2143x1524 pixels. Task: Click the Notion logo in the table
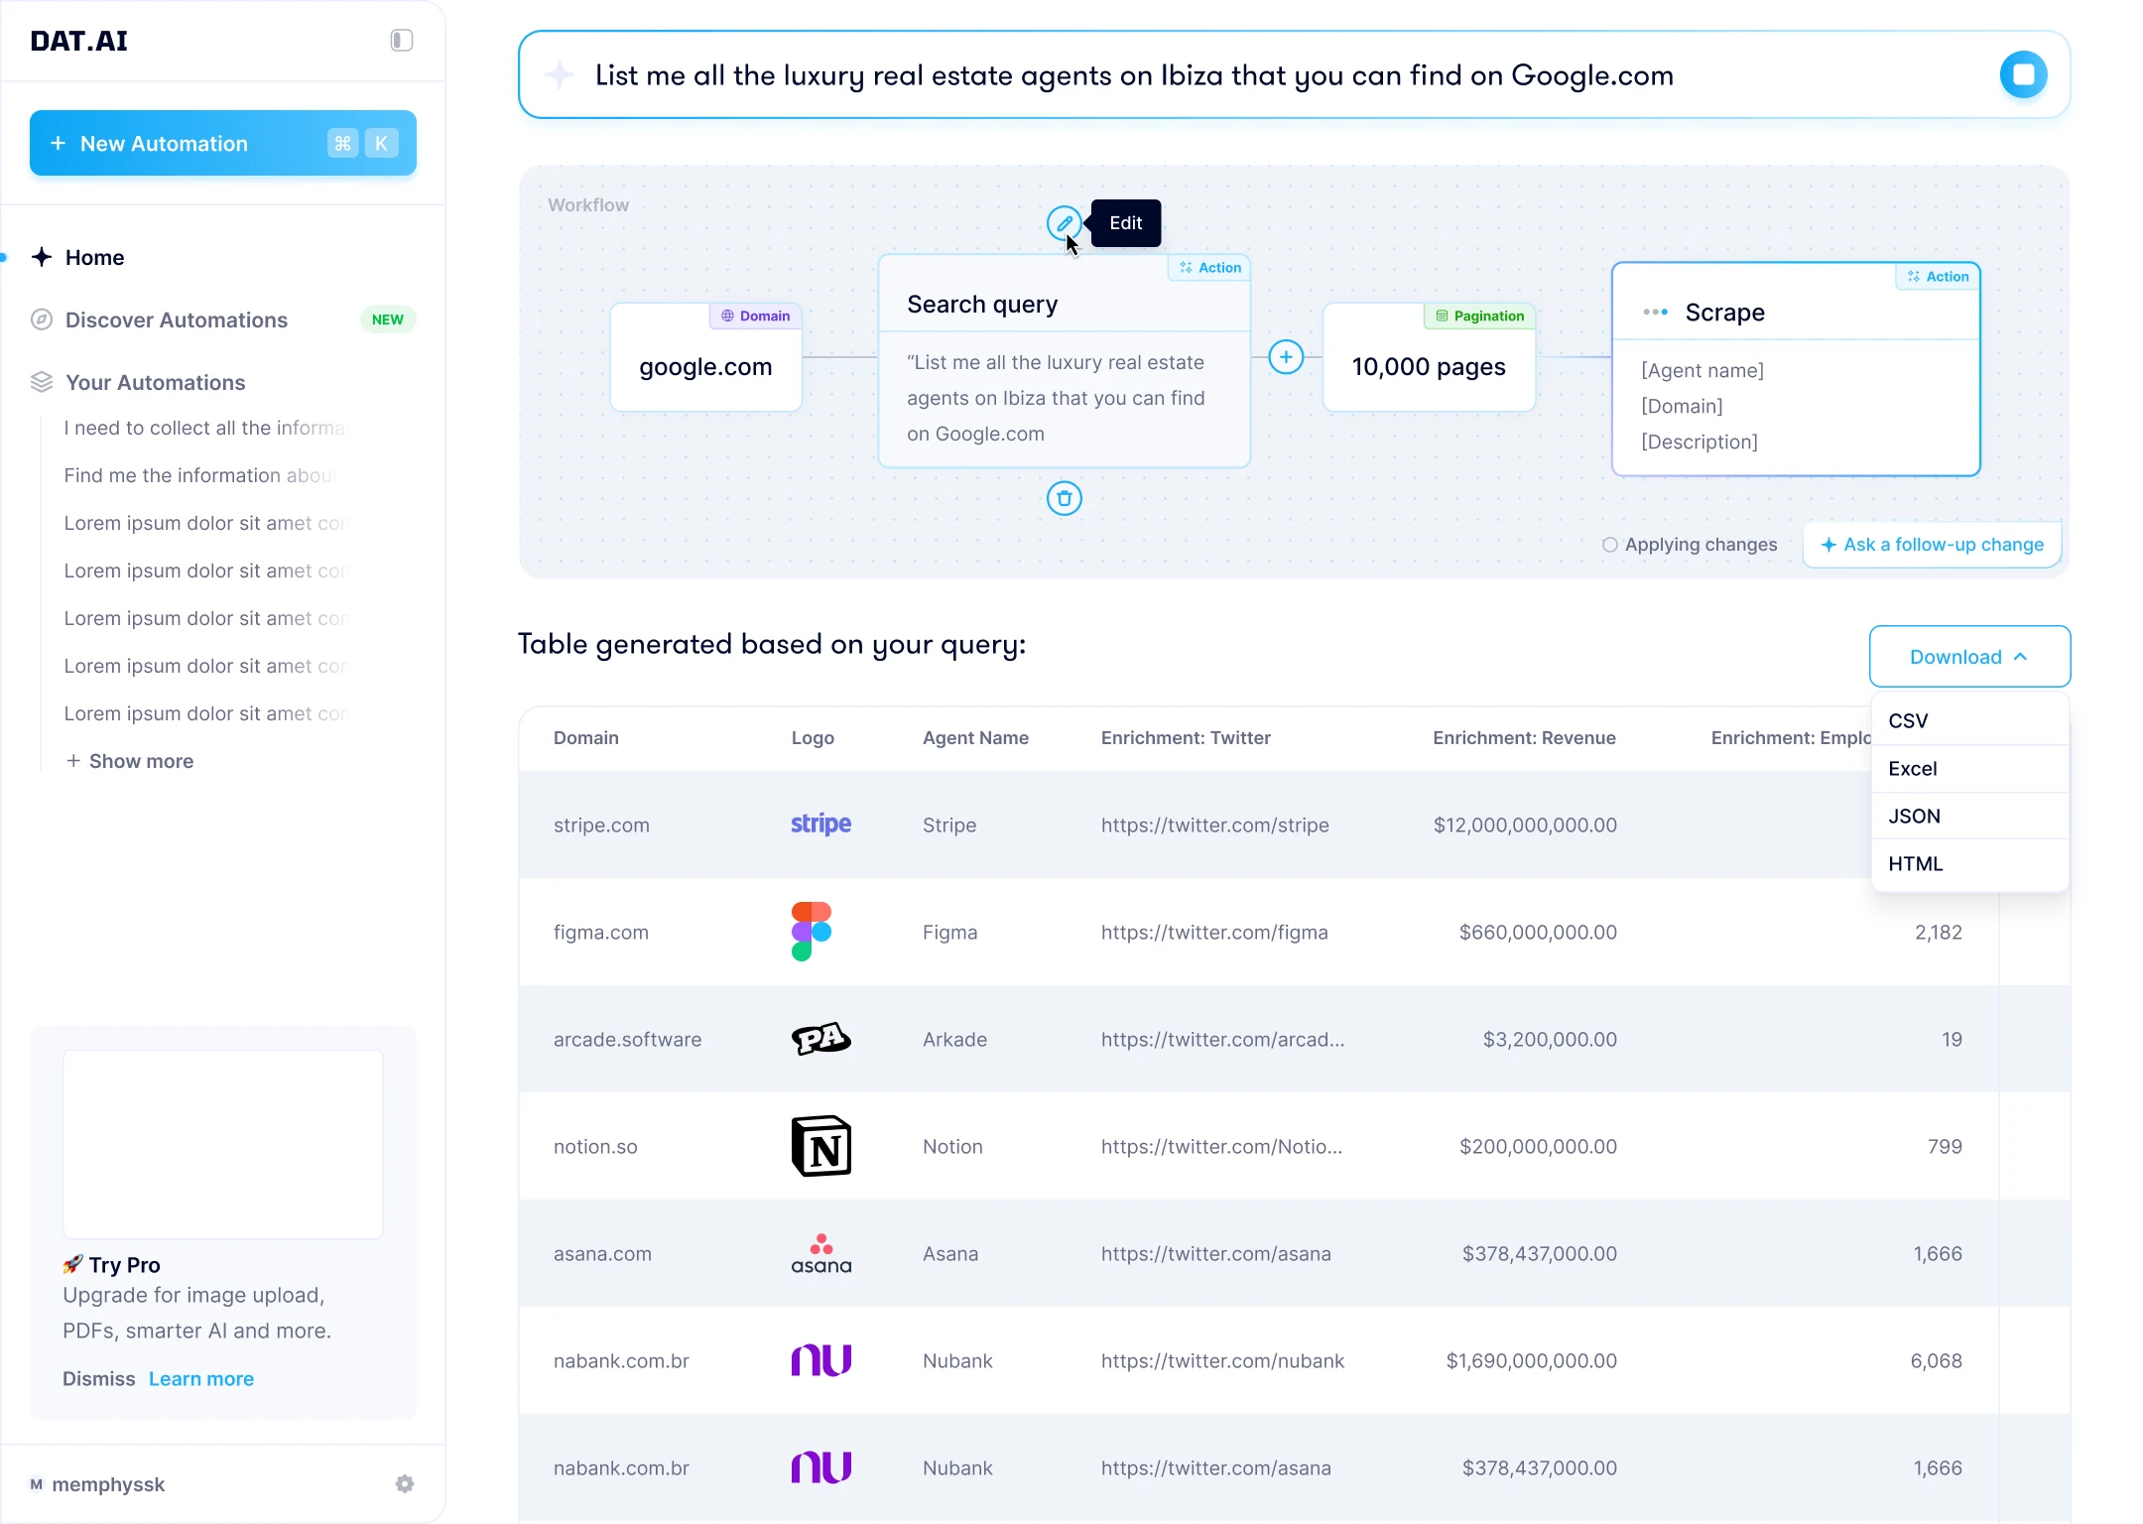coord(821,1146)
